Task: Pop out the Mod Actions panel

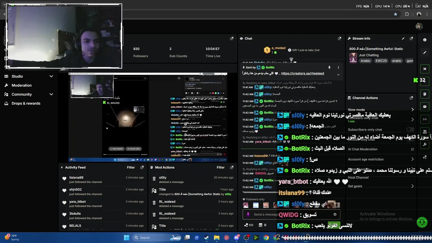Action: pyautogui.click(x=232, y=167)
